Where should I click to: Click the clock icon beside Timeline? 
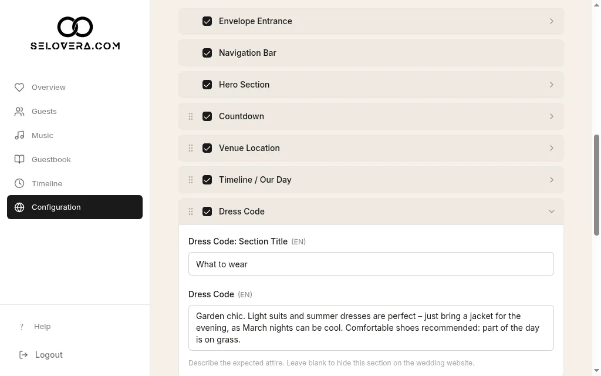click(x=19, y=183)
